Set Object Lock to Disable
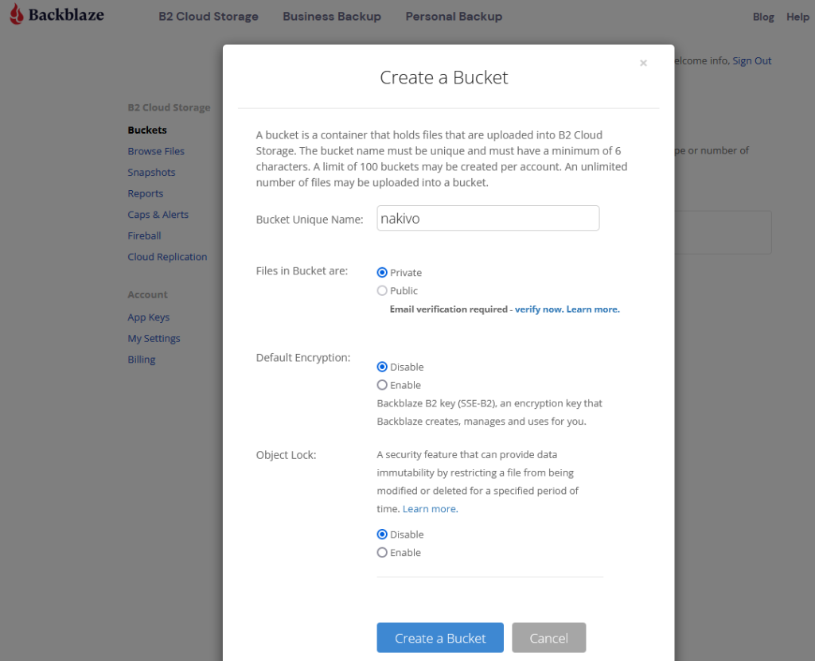This screenshot has width=815, height=661. (x=382, y=535)
